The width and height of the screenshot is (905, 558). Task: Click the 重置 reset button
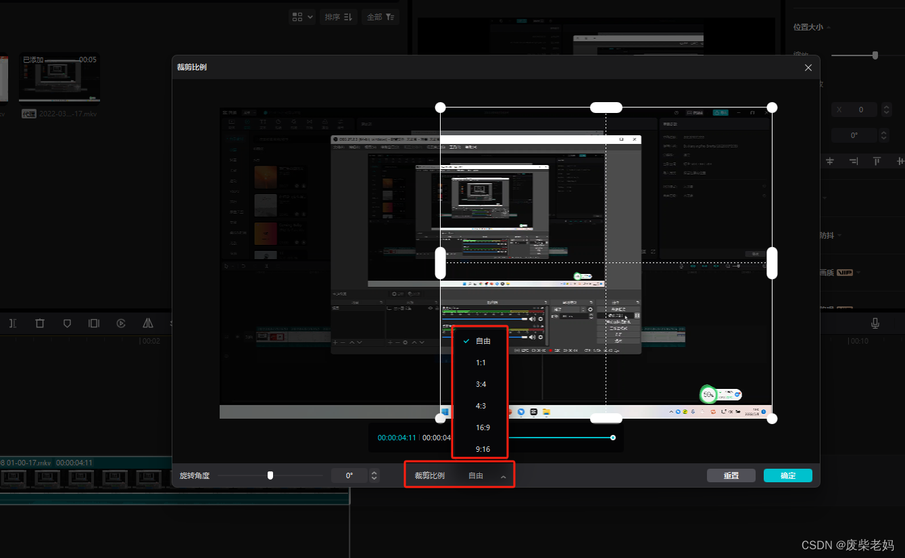coord(731,475)
